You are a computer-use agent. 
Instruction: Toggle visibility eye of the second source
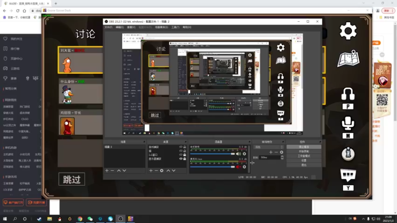coord(181,151)
